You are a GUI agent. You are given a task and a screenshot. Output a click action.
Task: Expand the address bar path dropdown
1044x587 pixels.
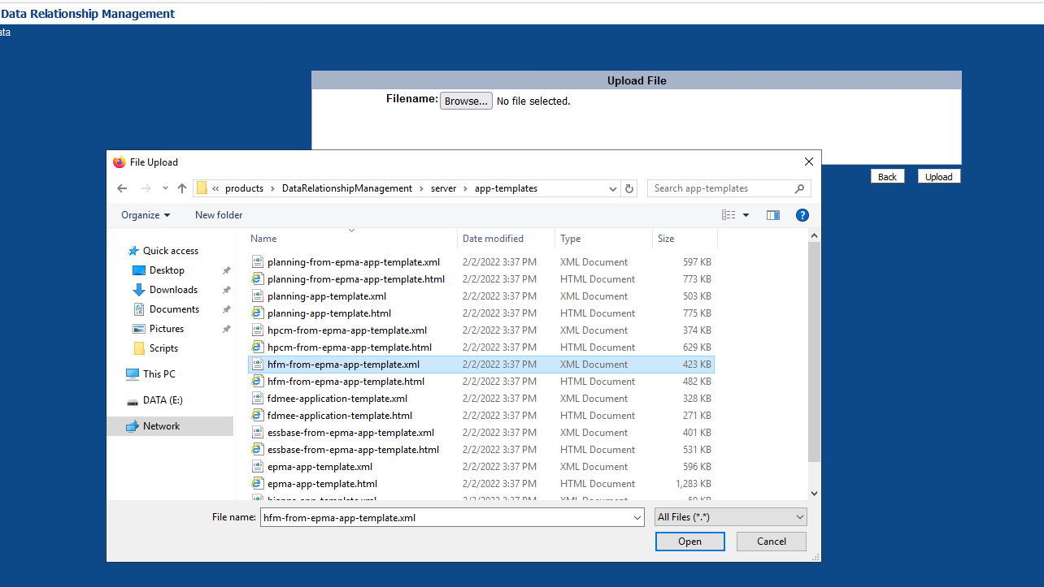click(613, 188)
